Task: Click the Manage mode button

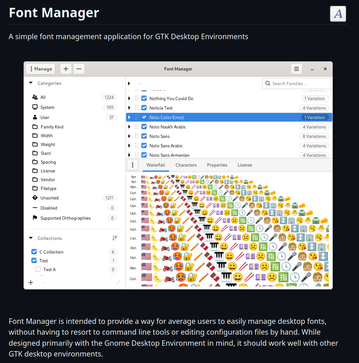Action: pos(40,69)
